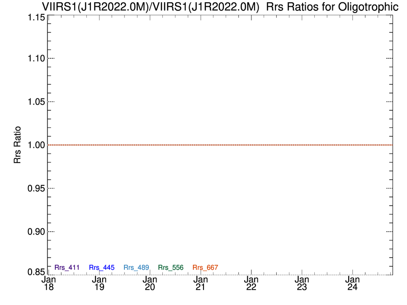The height and width of the screenshot is (305, 407).
Task: Click the 0.95 y-axis value
Action: point(36,188)
